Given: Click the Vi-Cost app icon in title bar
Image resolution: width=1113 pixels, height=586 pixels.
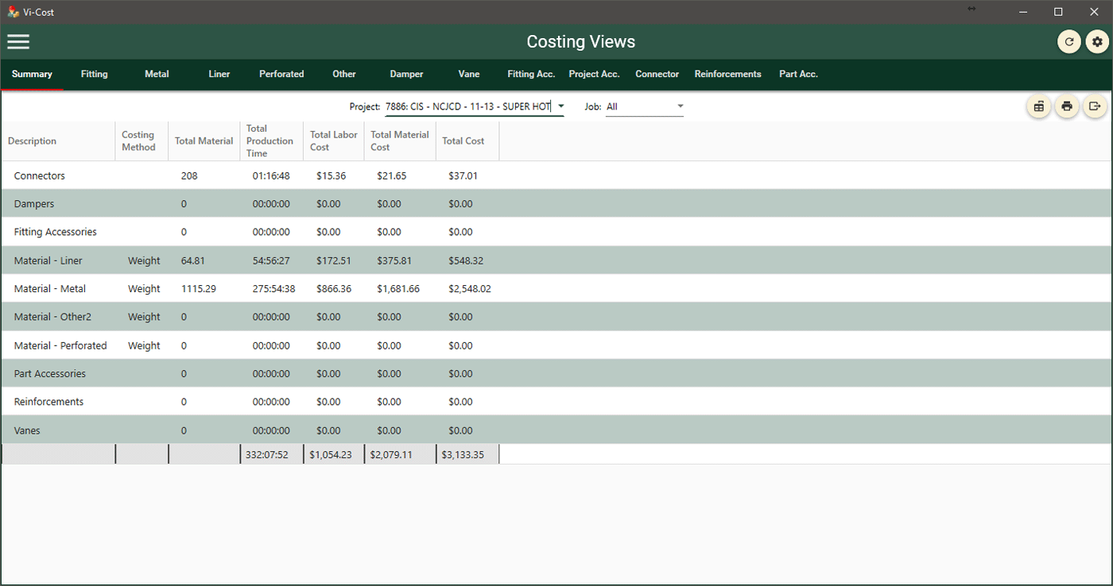Looking at the screenshot, I should 14,12.
